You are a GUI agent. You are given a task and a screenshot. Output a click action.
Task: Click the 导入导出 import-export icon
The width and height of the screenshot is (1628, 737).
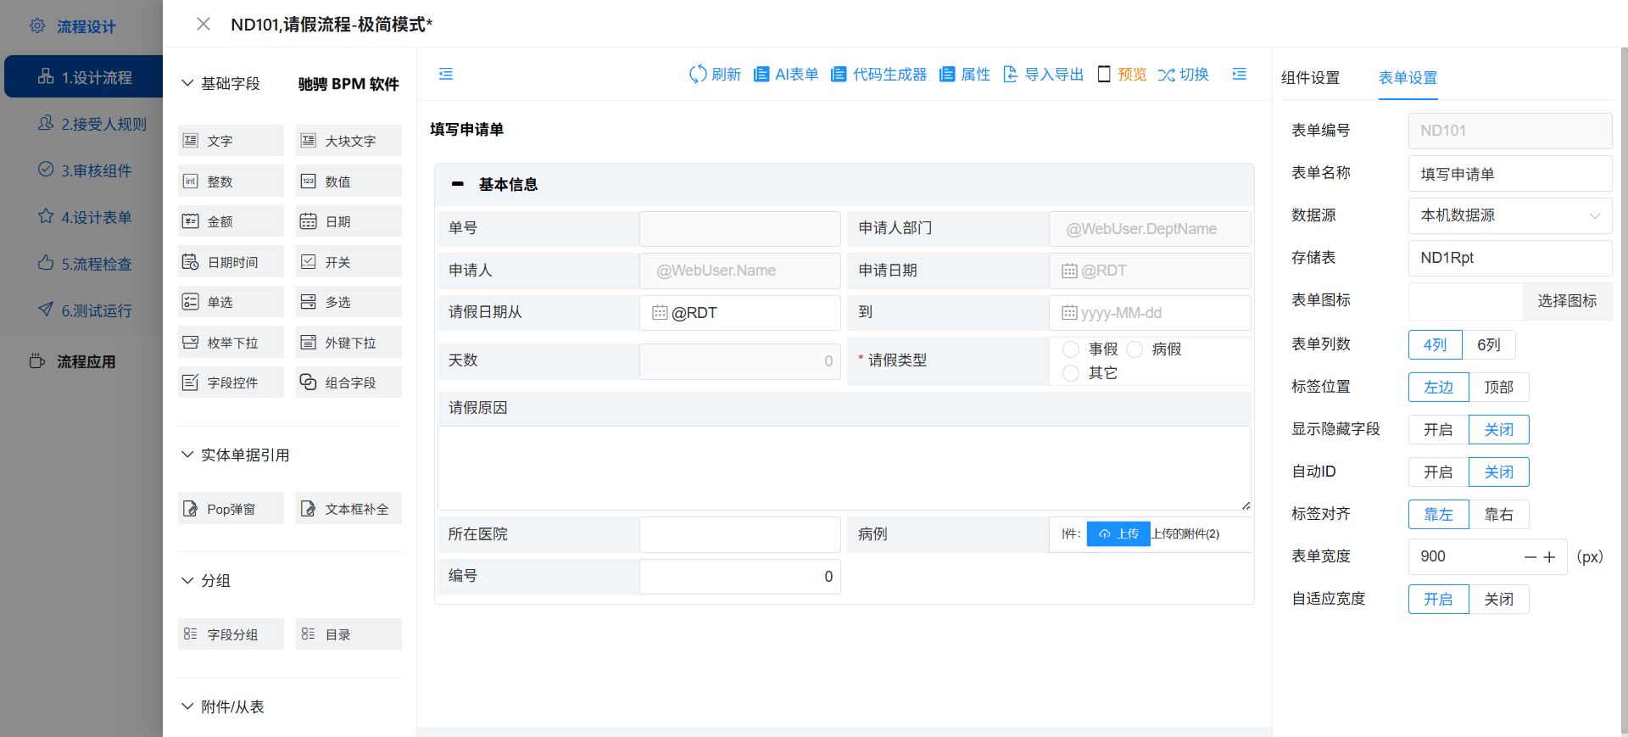1010,75
